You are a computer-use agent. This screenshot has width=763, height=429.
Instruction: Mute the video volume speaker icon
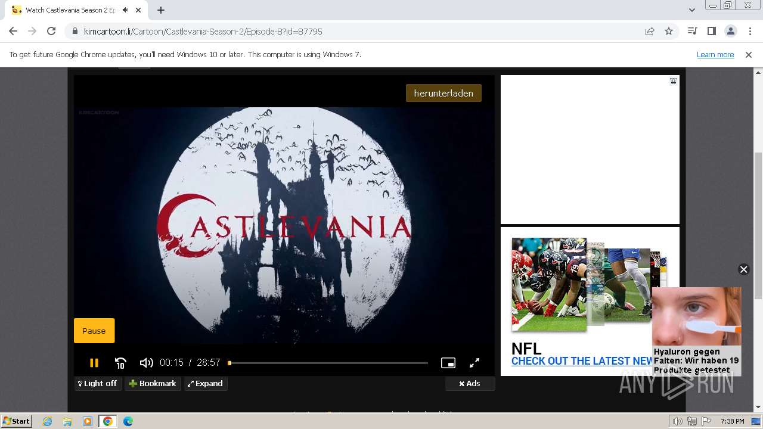[x=146, y=363]
